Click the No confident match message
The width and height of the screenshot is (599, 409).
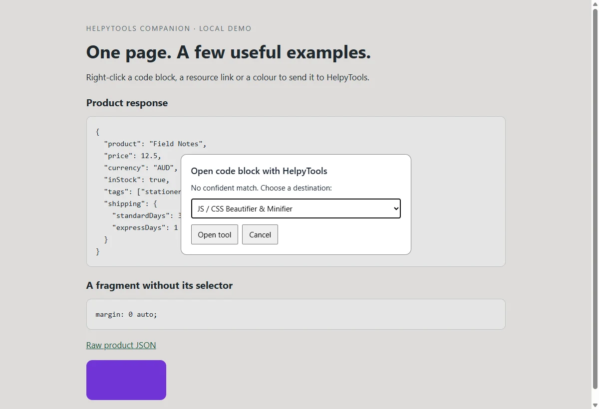click(261, 188)
